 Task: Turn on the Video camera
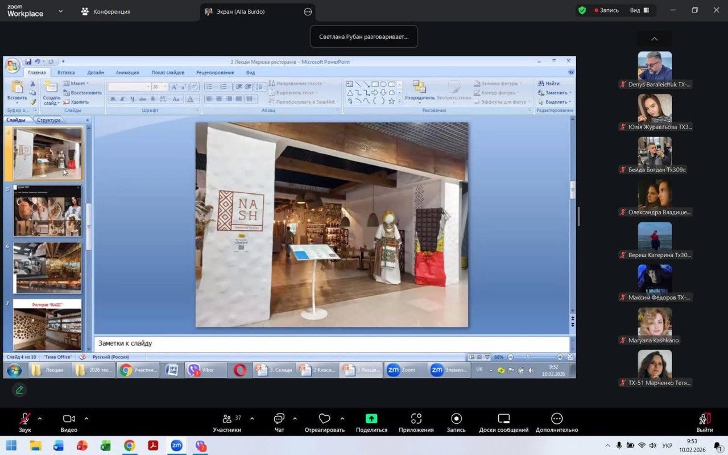(69, 419)
